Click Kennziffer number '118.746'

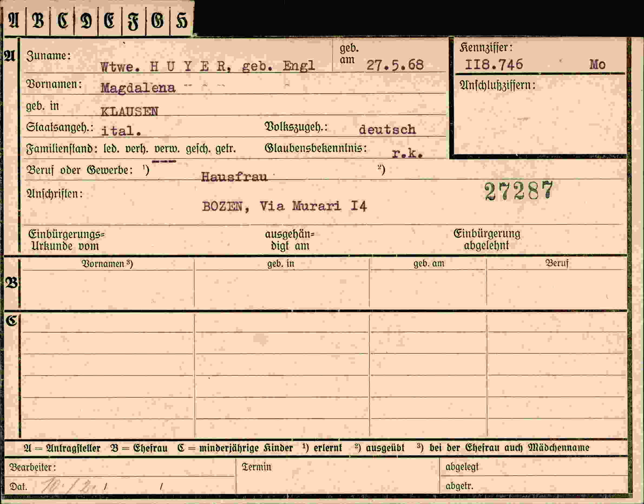coord(494,64)
